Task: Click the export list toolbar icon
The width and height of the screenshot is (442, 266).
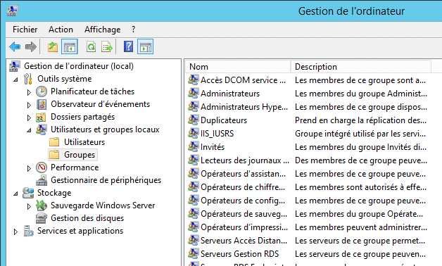Action: coord(107,46)
